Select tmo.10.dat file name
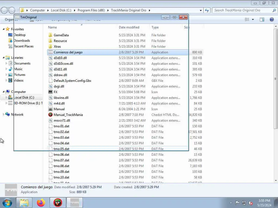Viewport: 278px width, 208px height. coord(61,177)
